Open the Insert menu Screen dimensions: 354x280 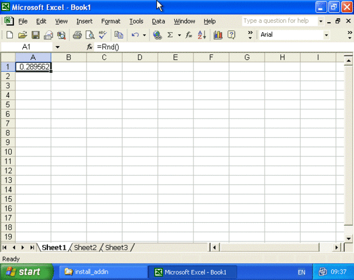84,21
